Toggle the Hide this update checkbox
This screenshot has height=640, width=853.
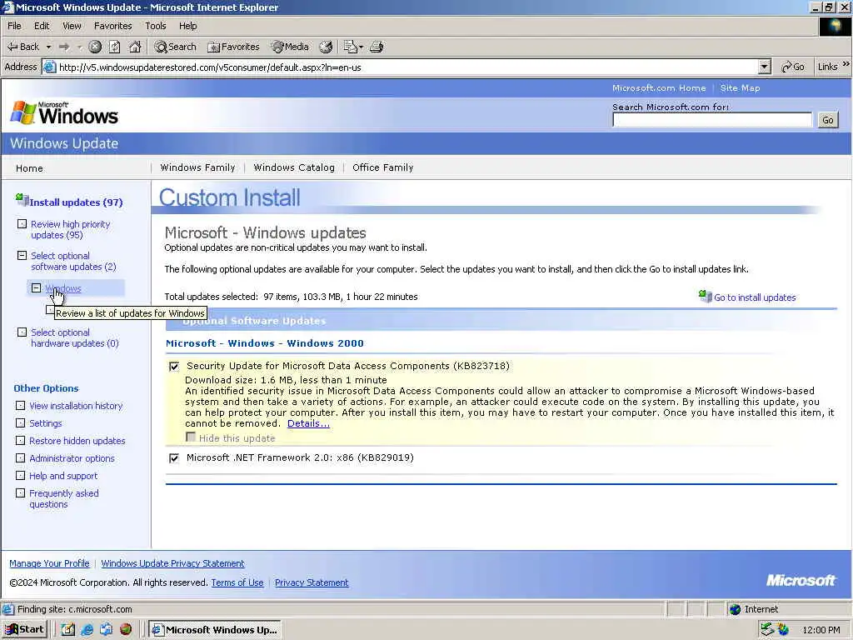[x=191, y=437]
